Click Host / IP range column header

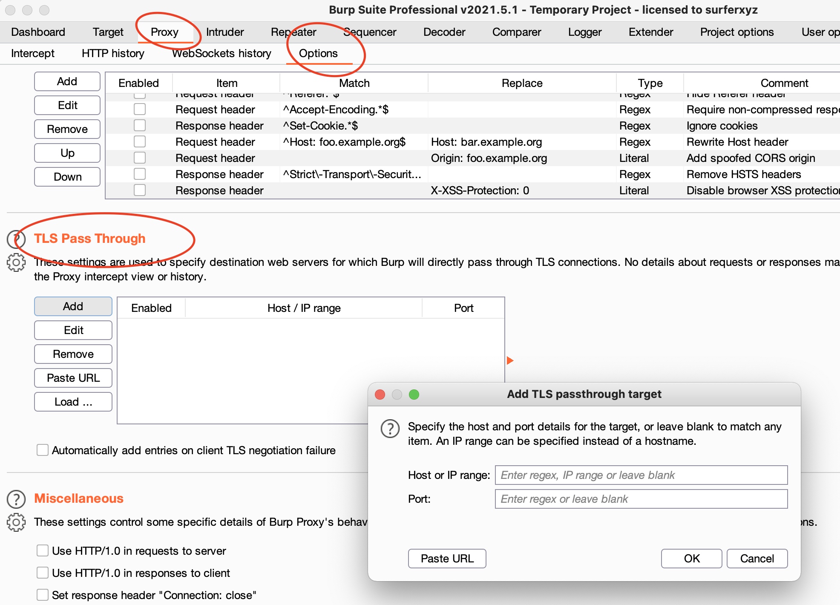coord(304,308)
